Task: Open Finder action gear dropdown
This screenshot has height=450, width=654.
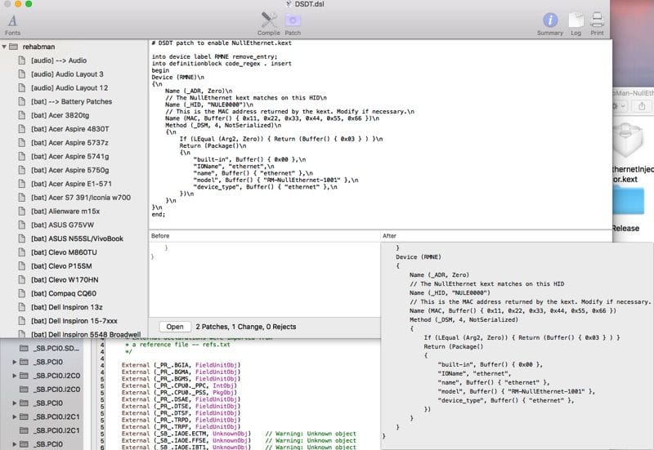Action: click(x=619, y=105)
